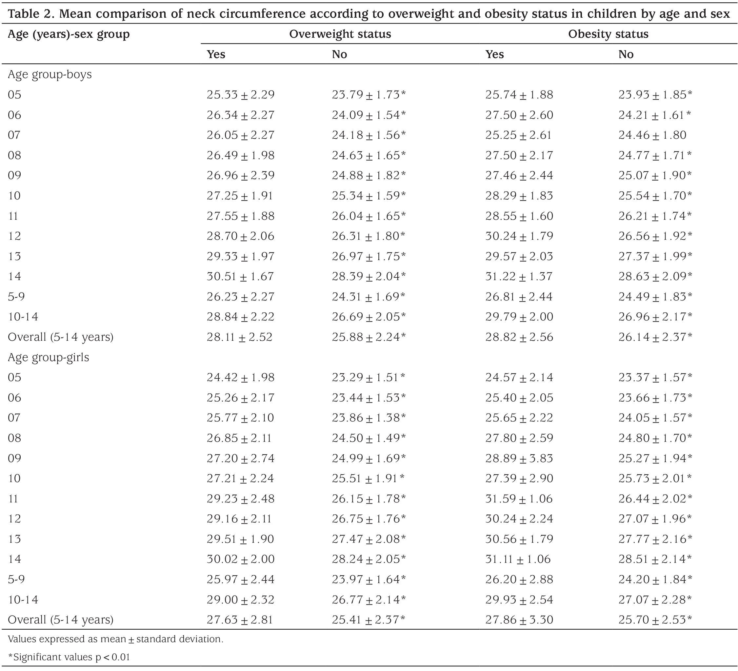Click the table title starting 'Table 2. Mean comparison'
Viewport: 738px width, 671px height.
(x=369, y=14)
